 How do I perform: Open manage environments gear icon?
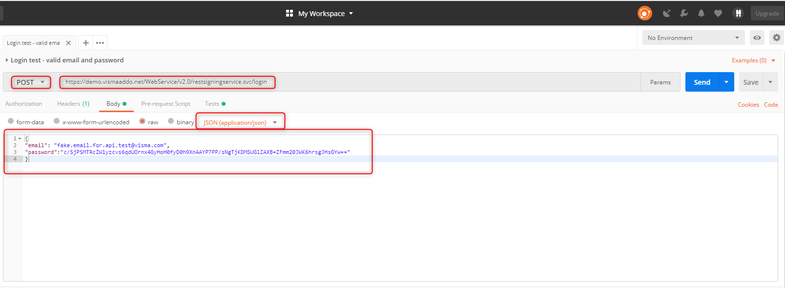(x=777, y=38)
